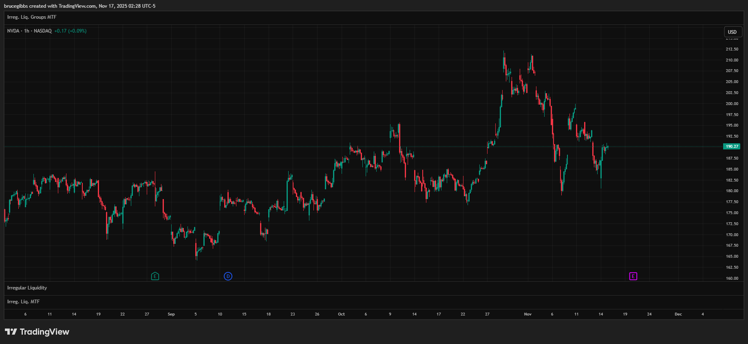Click the green earnings E marker
The image size is (748, 344).
[x=155, y=276]
